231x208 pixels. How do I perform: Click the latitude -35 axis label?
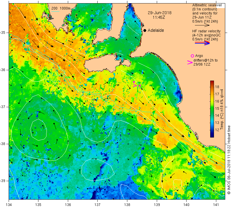coord(3,33)
